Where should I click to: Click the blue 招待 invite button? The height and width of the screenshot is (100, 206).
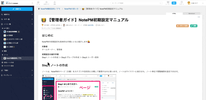point(174,3)
